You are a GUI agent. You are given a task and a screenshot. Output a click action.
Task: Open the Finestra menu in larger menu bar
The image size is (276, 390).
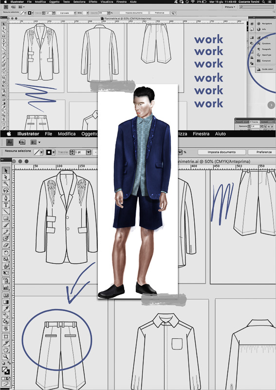201,134
